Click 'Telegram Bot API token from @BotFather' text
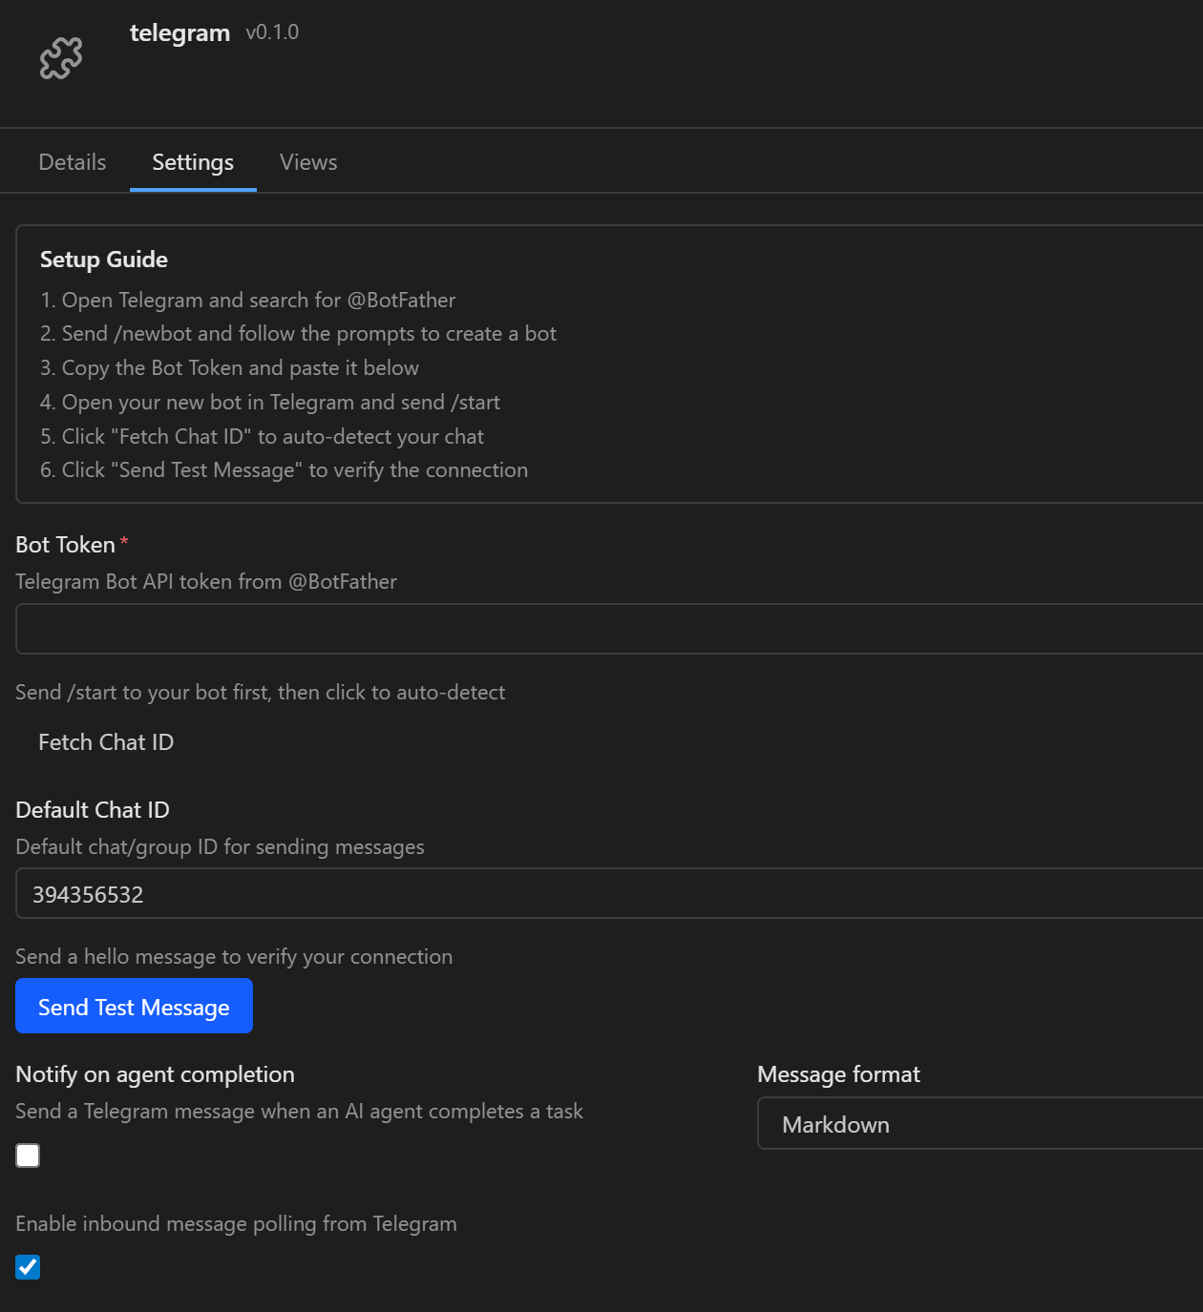Screen dimensions: 1203x1312 click(x=206, y=582)
